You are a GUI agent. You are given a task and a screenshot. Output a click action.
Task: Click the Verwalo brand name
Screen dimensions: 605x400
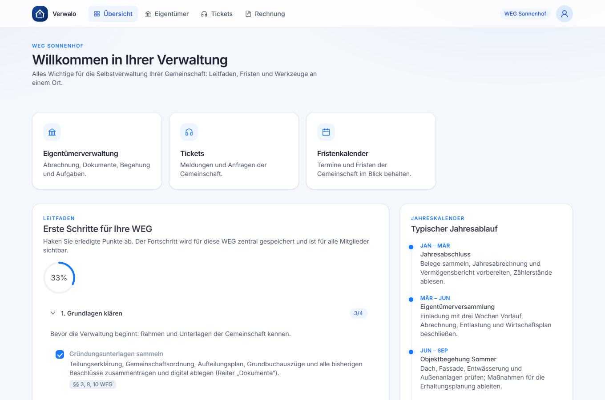coord(65,14)
